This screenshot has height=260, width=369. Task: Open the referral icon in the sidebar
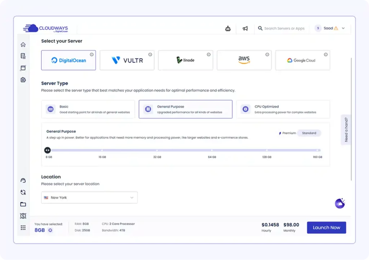pos(23,192)
